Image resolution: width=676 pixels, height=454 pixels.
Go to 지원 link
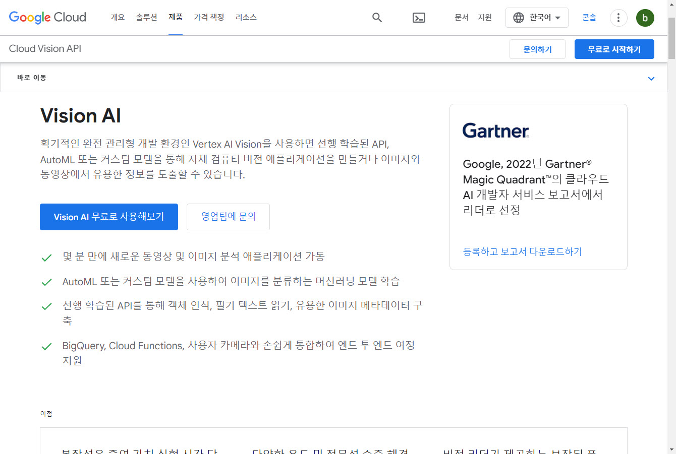point(485,17)
